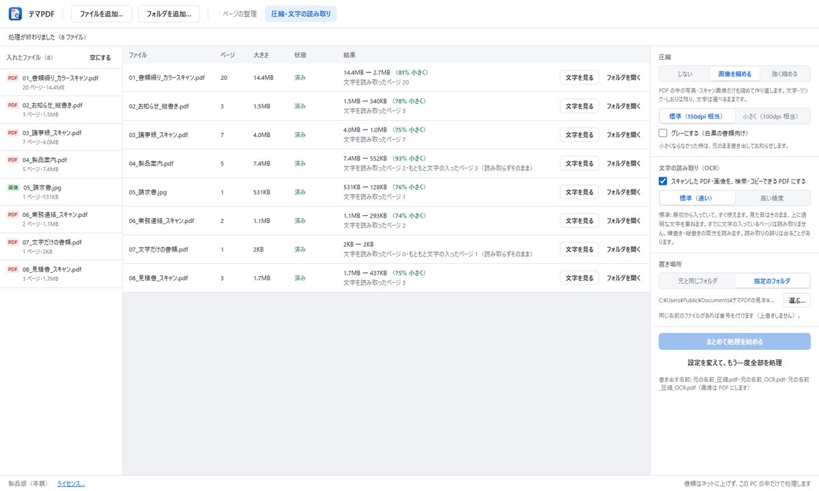This screenshot has width=819, height=491.
Task: Select compression option 強く縮める
Action: [x=785, y=74]
